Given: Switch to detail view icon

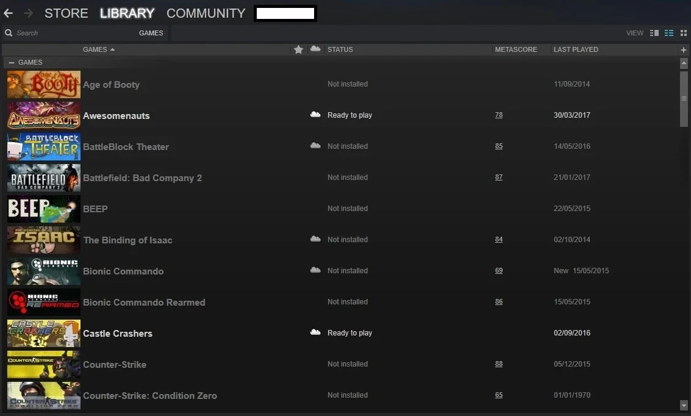Looking at the screenshot, I should click(654, 33).
